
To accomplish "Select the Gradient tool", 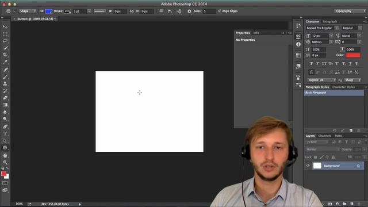I will click(5, 105).
